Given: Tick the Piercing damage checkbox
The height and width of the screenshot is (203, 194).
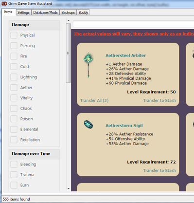Looking at the screenshot, I should click(x=14, y=46).
